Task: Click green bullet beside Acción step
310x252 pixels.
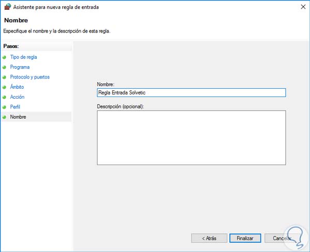Action: [4, 97]
